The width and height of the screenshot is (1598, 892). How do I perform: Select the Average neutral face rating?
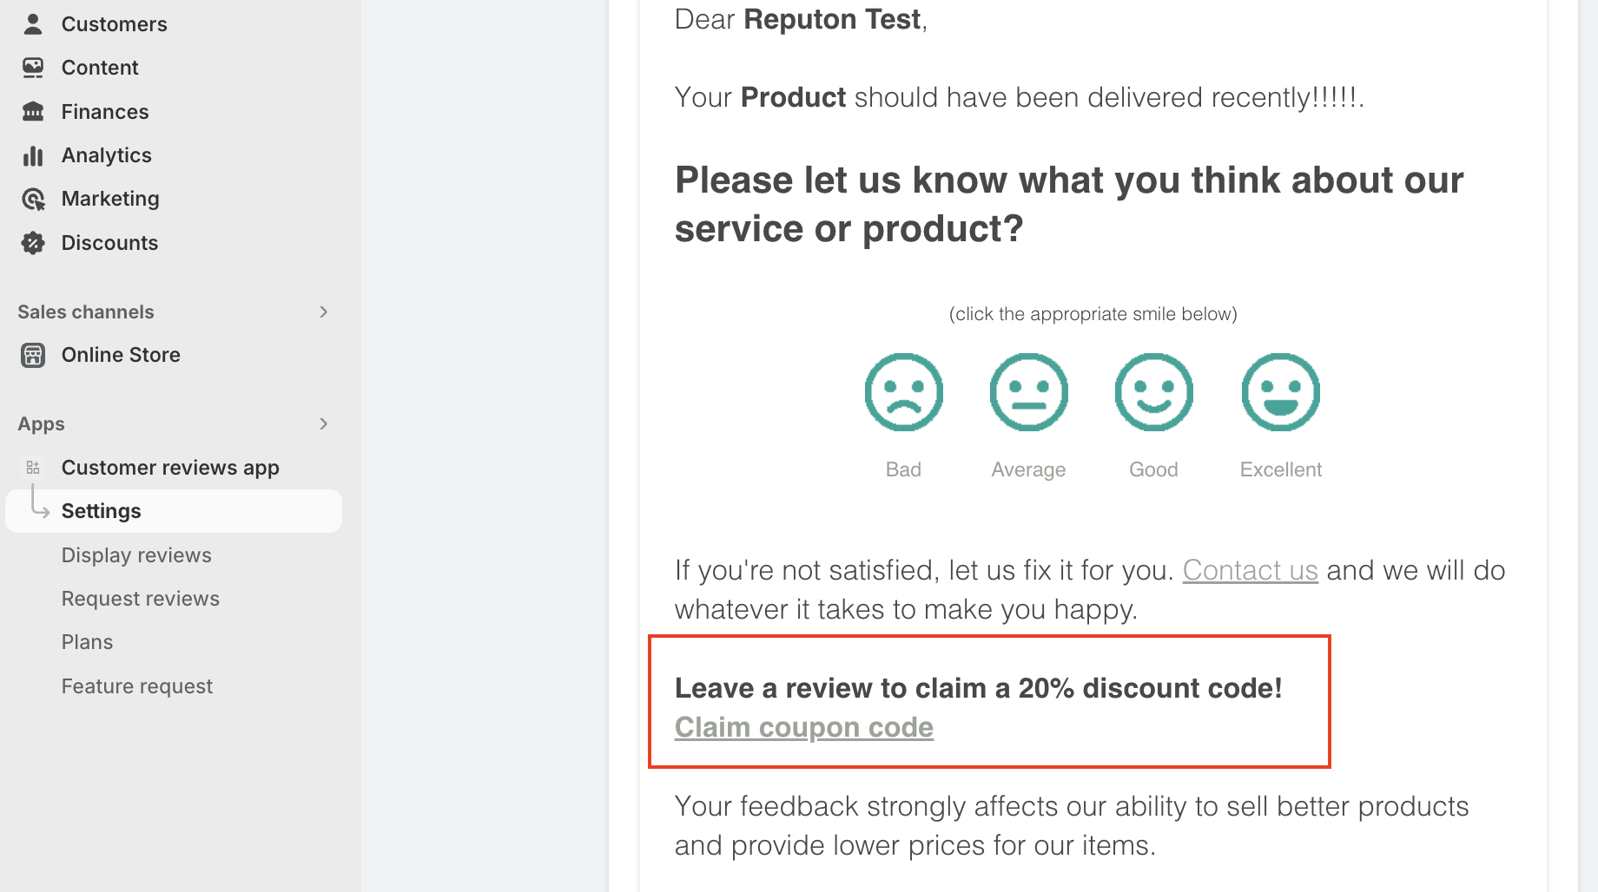tap(1028, 392)
